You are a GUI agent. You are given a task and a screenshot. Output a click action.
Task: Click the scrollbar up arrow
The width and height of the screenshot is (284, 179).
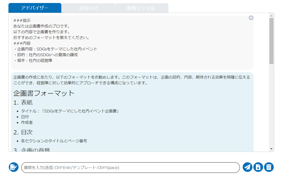tap(271, 16)
